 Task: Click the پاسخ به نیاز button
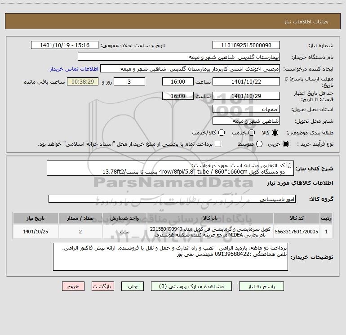click(x=262, y=286)
